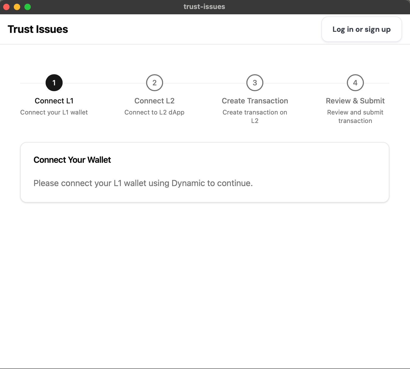Click the trust-issues window title
The image size is (410, 369).
click(204, 7)
